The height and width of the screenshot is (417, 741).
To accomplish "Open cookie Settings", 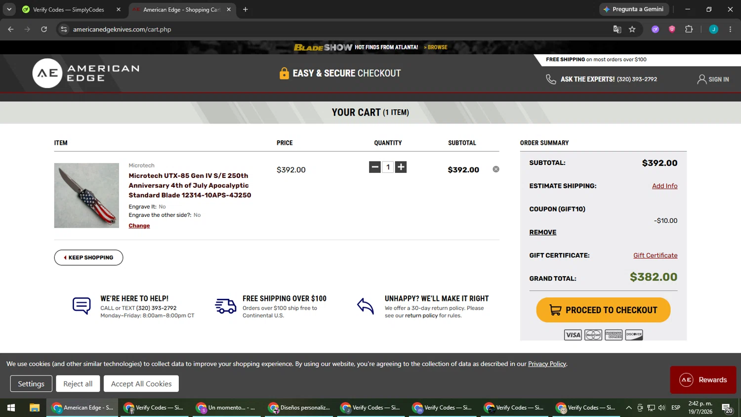I will tap(31, 383).
